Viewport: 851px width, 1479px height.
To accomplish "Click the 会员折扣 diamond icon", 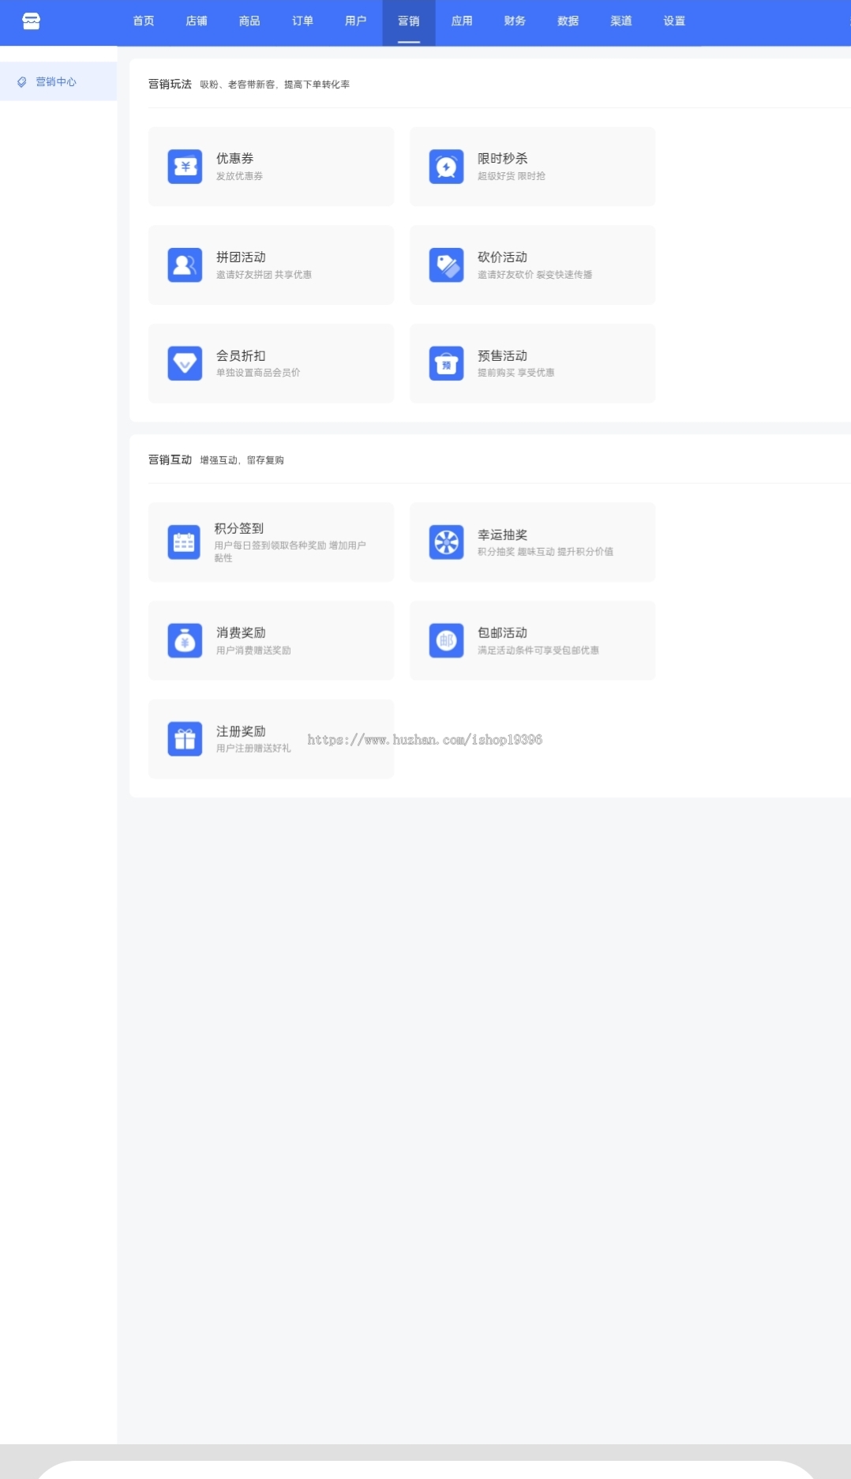I will tap(185, 363).
